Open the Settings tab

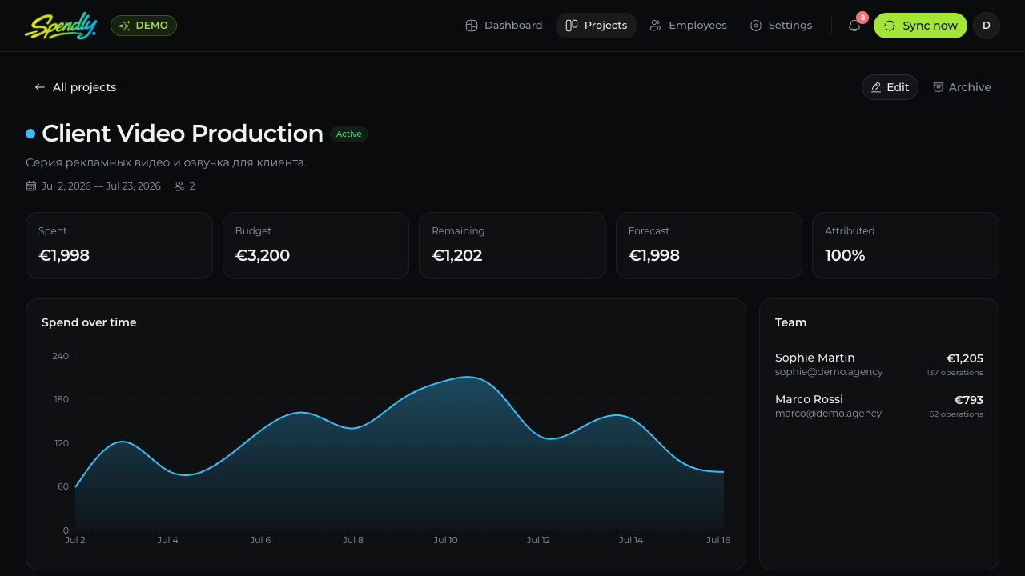pos(781,26)
